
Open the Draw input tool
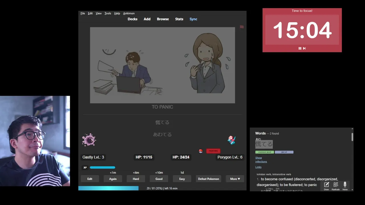coord(327,186)
